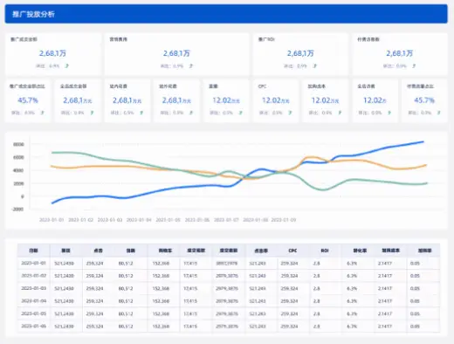The height and width of the screenshot is (344, 454).
Task: Click trend arrow in 站内花费 card
Action: (x=141, y=113)
